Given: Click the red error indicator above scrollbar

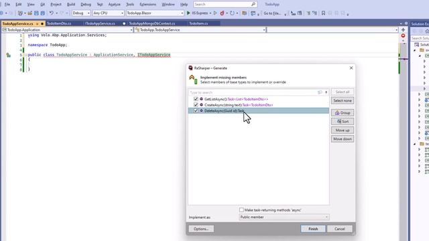Looking at the screenshot, I should [403, 35].
